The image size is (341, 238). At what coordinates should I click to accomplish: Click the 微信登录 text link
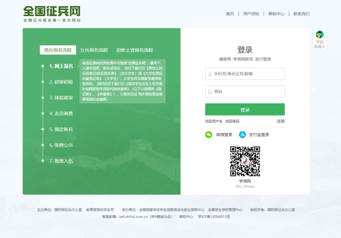[x=224, y=135]
